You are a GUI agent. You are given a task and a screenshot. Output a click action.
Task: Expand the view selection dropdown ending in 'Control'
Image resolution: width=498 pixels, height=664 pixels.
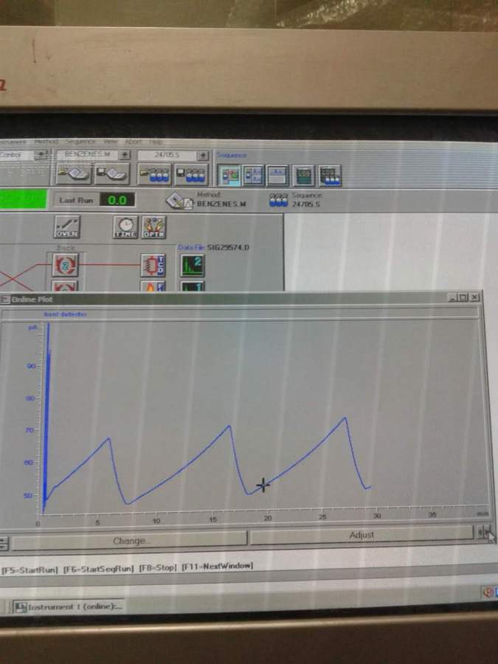(x=41, y=155)
